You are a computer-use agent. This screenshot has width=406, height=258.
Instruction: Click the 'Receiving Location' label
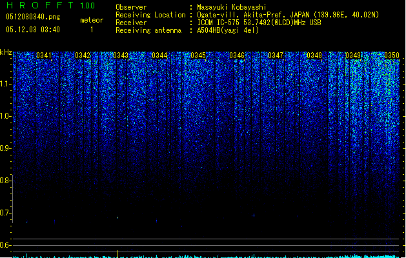point(150,15)
